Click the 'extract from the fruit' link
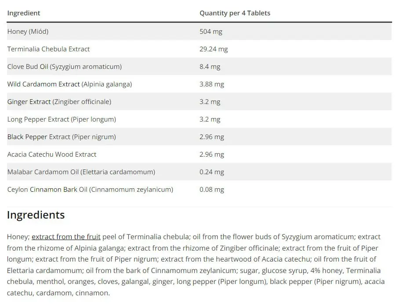This screenshot has width=400, height=305. (x=66, y=237)
